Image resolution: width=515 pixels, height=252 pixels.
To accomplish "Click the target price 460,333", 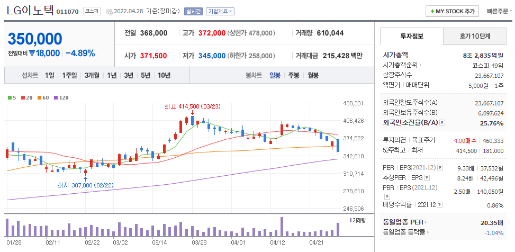I will tap(493, 141).
